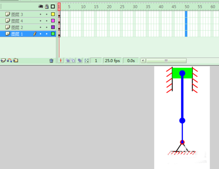Click the outline square icon in layers header
The width and height of the screenshot is (219, 169).
point(53,7)
